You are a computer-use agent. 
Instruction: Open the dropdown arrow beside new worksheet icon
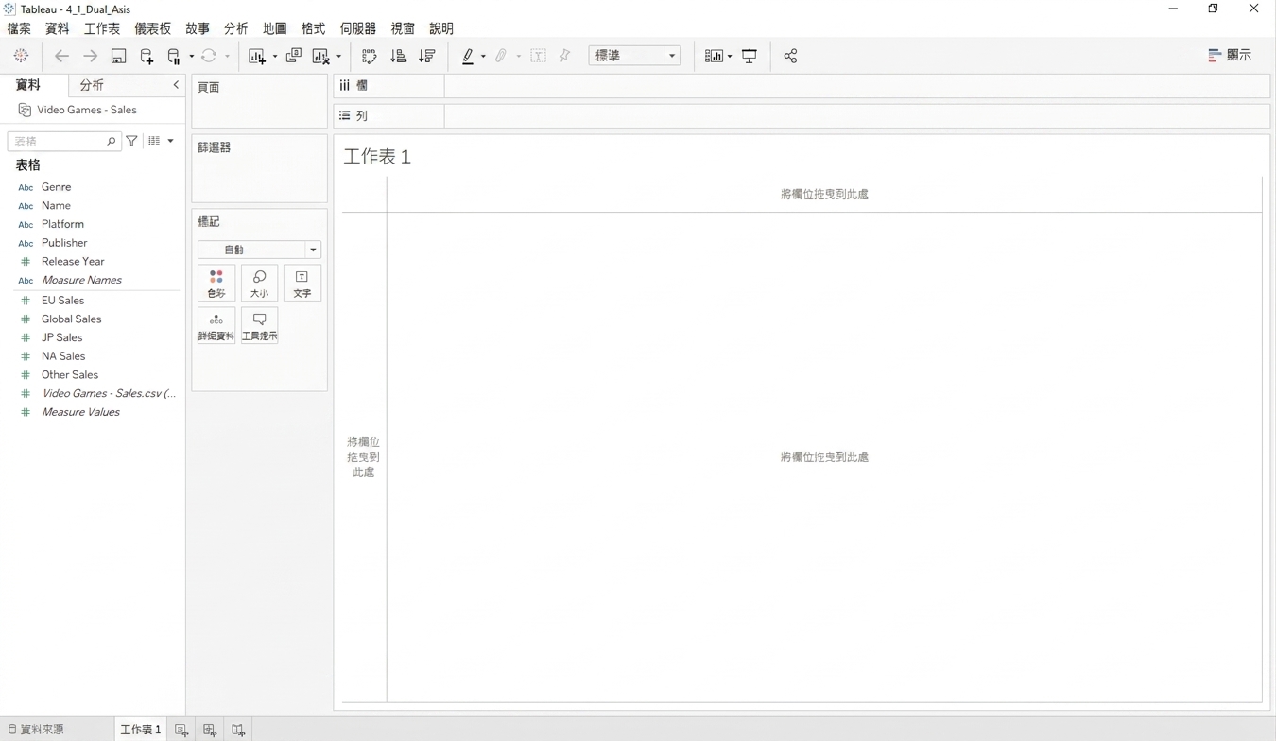point(275,57)
